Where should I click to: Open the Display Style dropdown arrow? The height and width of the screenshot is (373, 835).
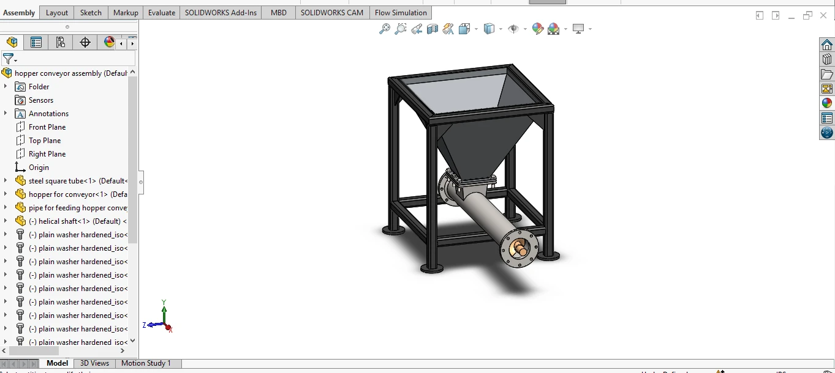pyautogui.click(x=501, y=29)
